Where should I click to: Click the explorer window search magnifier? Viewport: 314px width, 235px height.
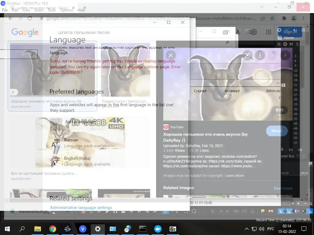point(227,42)
